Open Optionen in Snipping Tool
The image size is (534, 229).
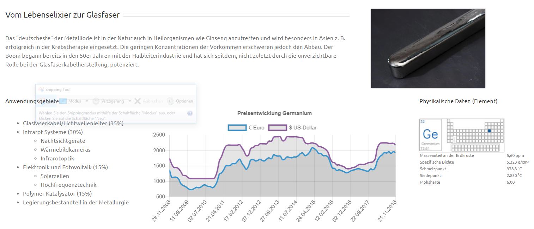click(180, 101)
